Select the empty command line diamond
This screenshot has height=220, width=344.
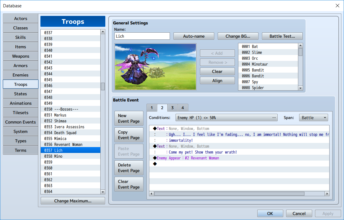[x=155, y=164]
